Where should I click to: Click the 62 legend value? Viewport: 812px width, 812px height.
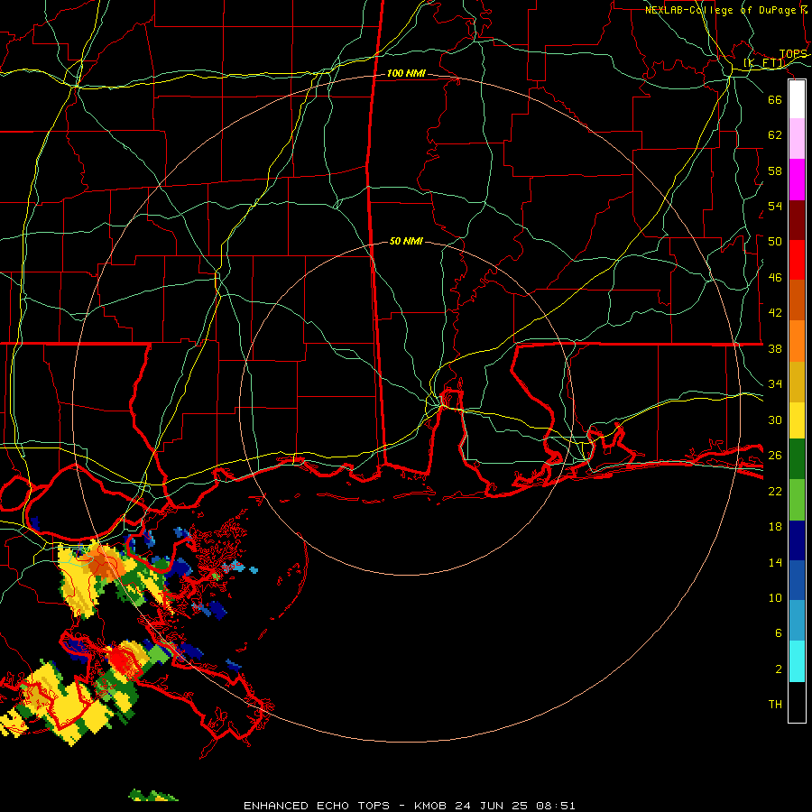(x=775, y=134)
